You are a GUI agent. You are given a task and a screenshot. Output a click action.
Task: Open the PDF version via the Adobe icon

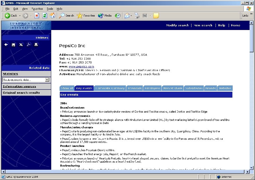[28, 45]
